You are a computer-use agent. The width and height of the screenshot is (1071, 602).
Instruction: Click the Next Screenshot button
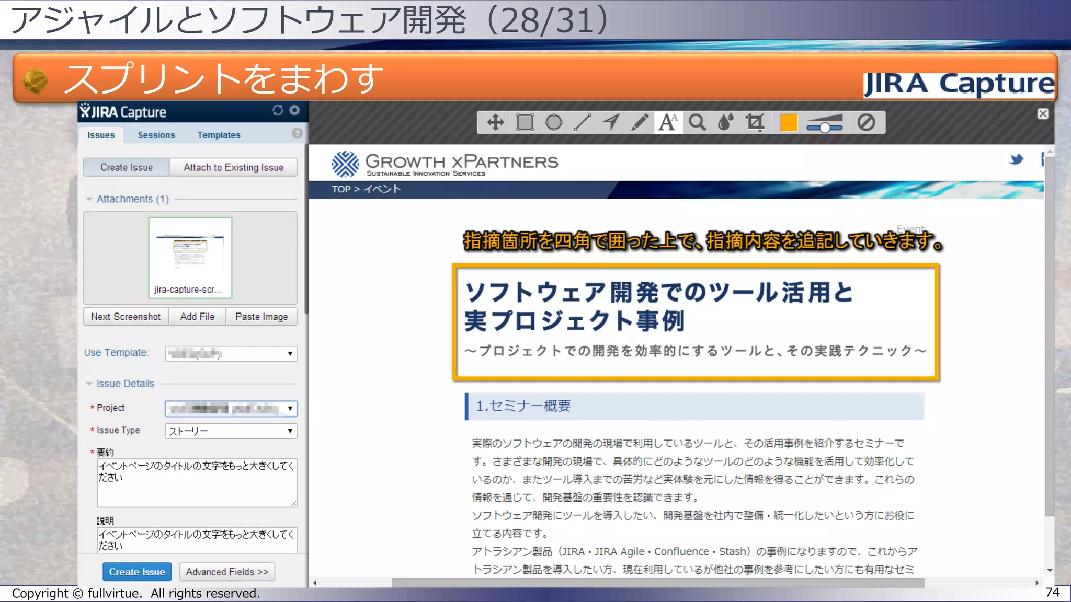point(126,317)
